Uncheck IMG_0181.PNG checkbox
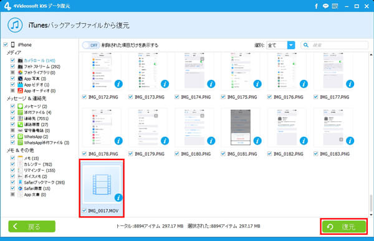Viewport: 374px width, 241px height. [223, 154]
